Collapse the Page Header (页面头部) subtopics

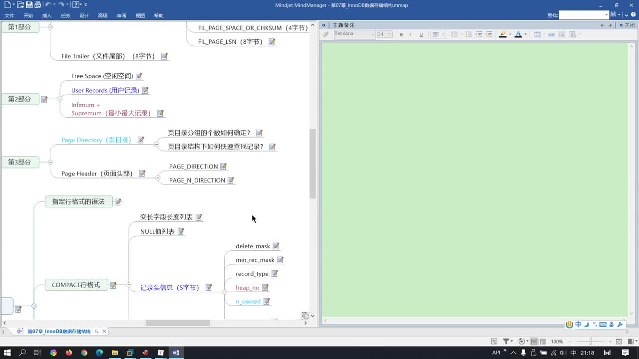pos(158,178)
